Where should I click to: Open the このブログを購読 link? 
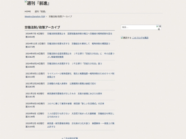coord(140,38)
